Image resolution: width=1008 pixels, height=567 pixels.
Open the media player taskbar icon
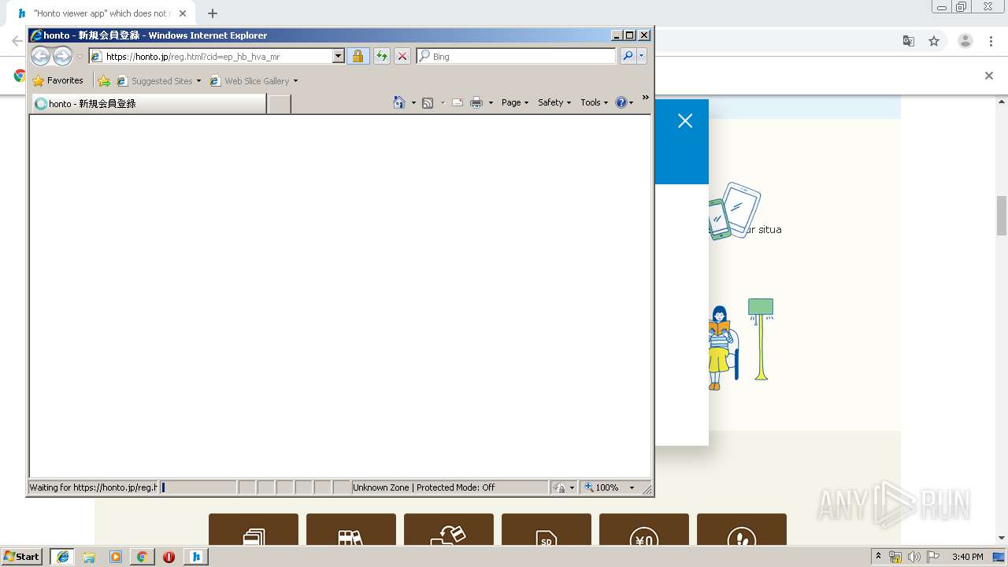tap(116, 557)
